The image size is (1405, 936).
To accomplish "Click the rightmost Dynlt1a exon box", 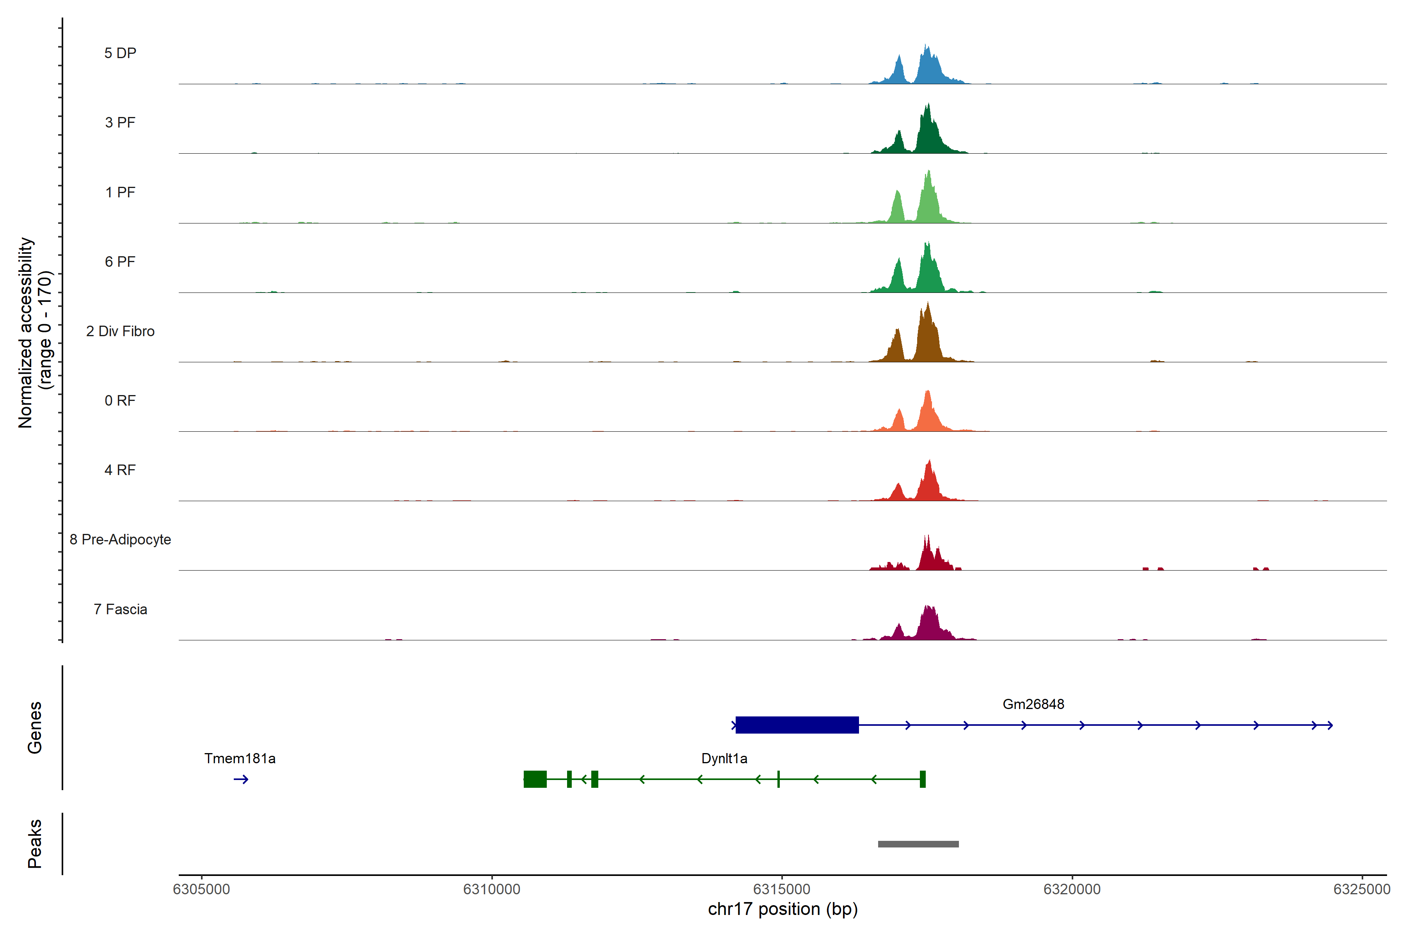I will pos(922,779).
